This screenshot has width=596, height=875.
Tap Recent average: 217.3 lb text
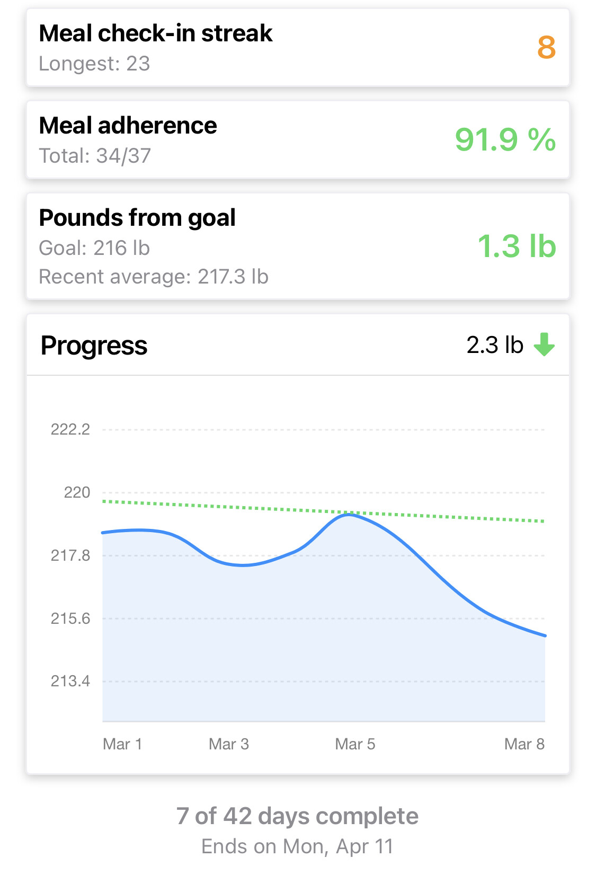154,277
